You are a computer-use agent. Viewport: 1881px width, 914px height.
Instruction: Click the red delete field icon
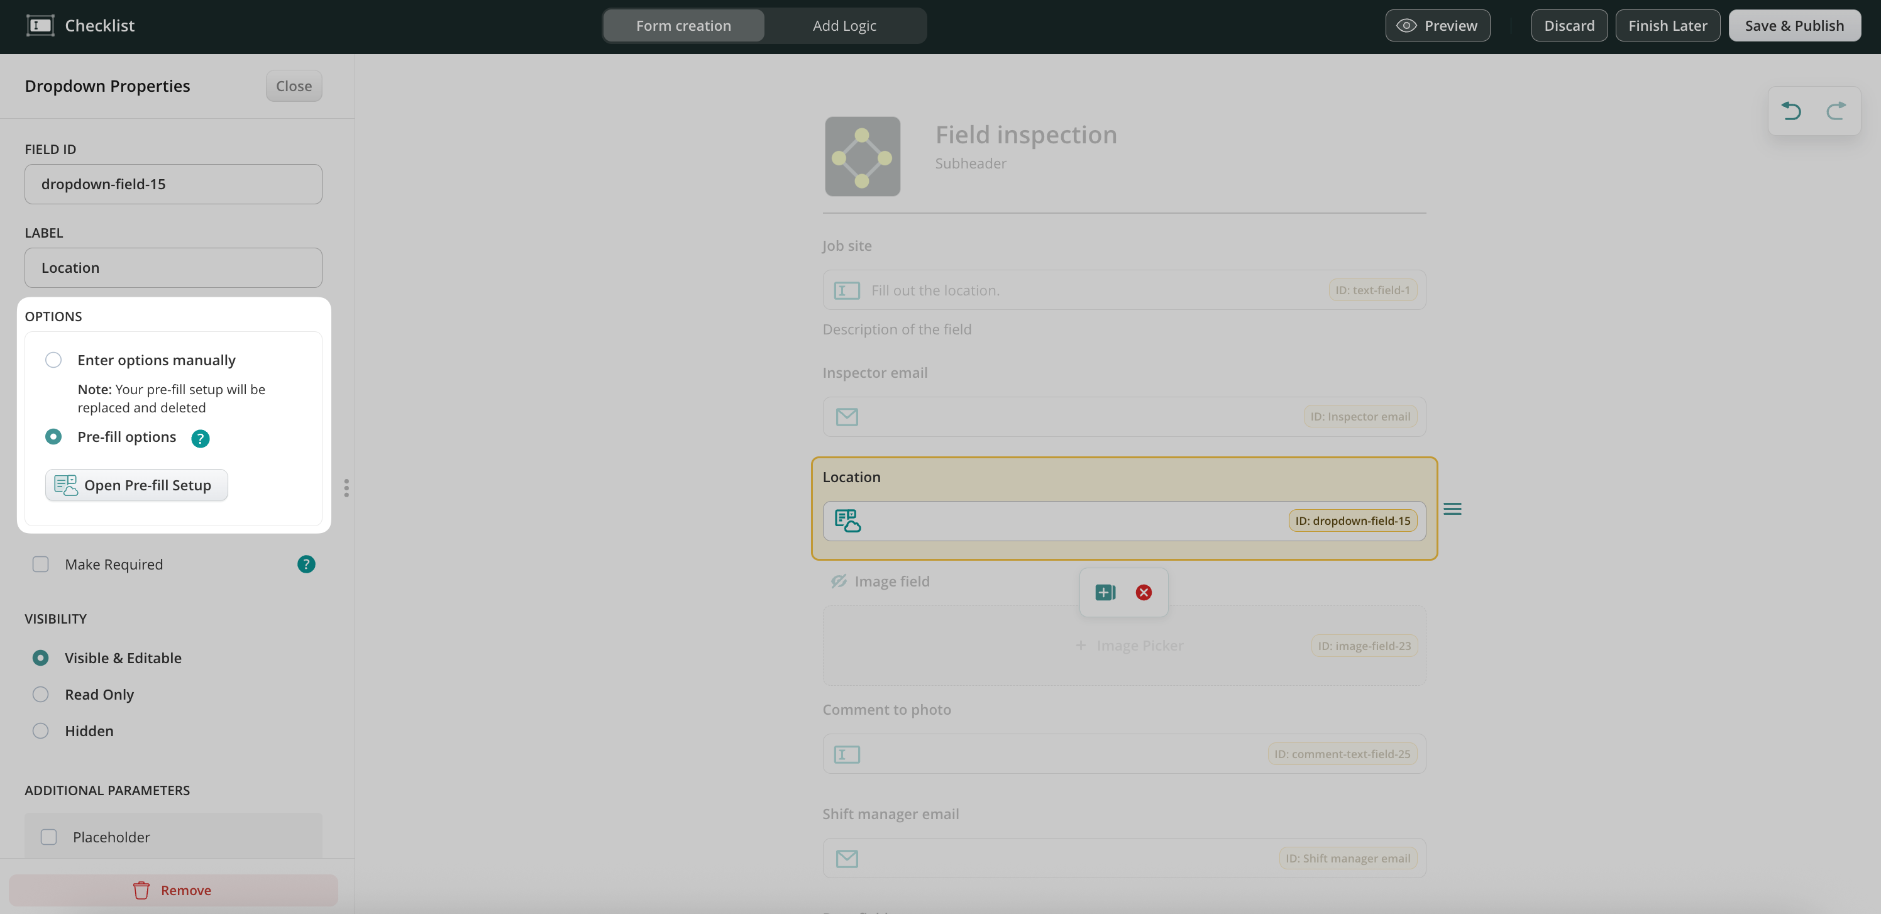tap(1144, 592)
